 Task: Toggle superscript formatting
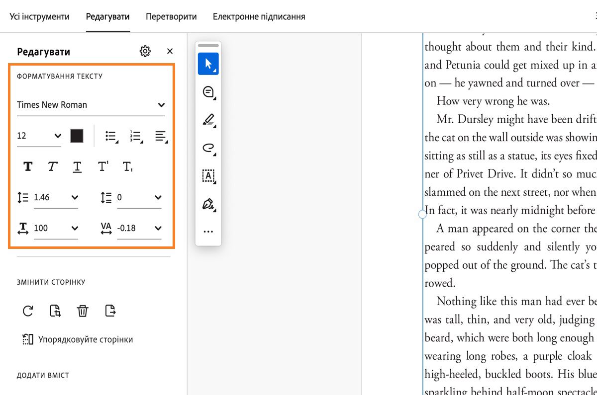(103, 166)
